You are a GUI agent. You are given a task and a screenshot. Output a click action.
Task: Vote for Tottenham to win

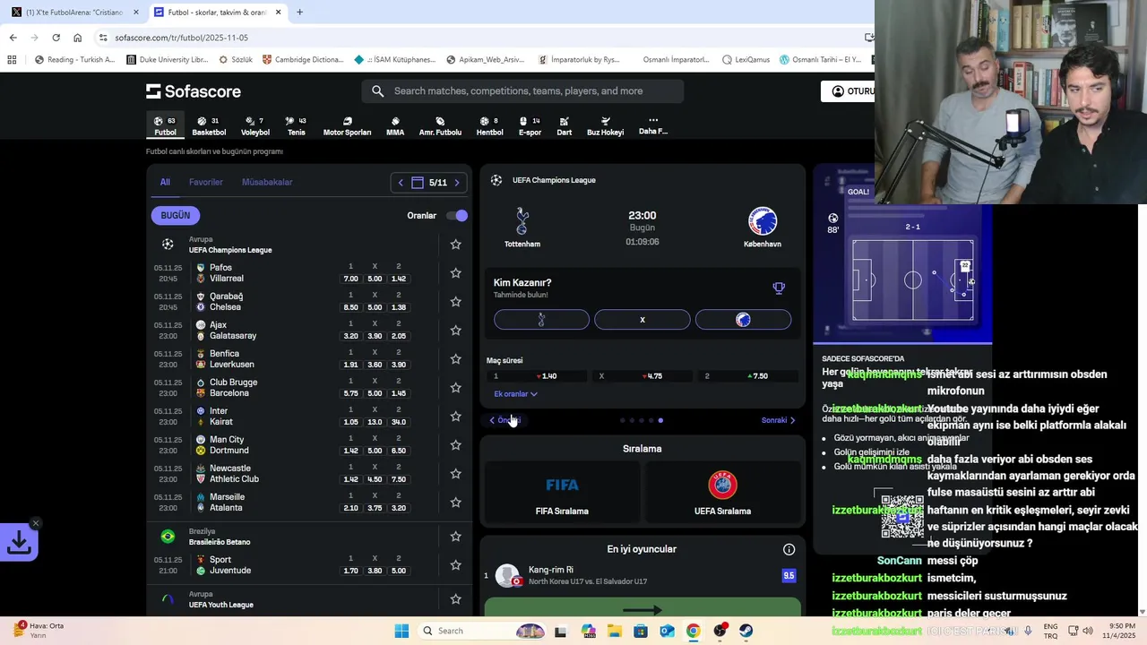click(541, 320)
